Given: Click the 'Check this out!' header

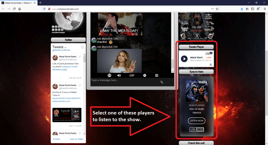Looking at the screenshot, I should click(x=196, y=143).
